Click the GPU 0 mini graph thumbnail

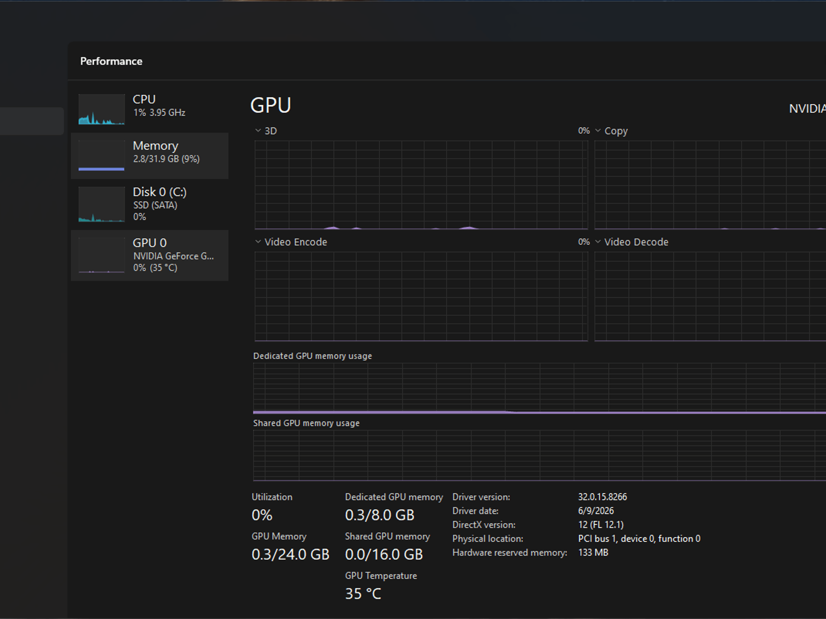tap(101, 255)
